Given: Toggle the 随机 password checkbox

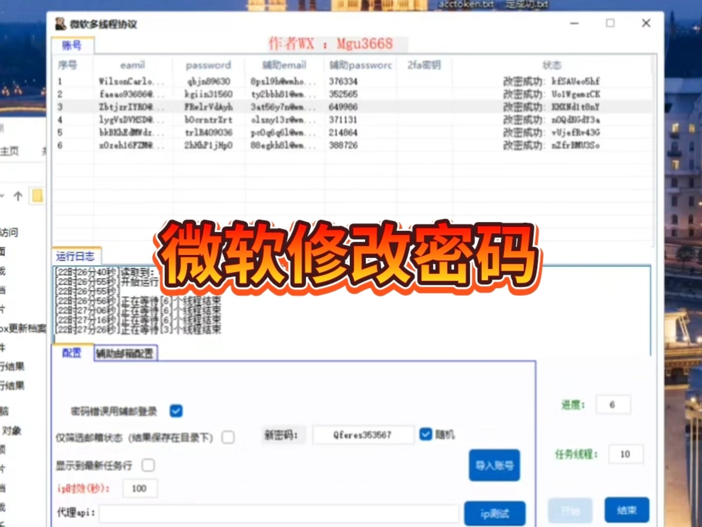Looking at the screenshot, I should [426, 434].
